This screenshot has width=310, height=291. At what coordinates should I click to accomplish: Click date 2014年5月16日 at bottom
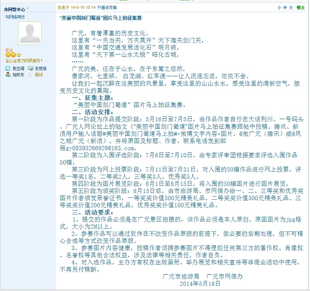point(200,284)
